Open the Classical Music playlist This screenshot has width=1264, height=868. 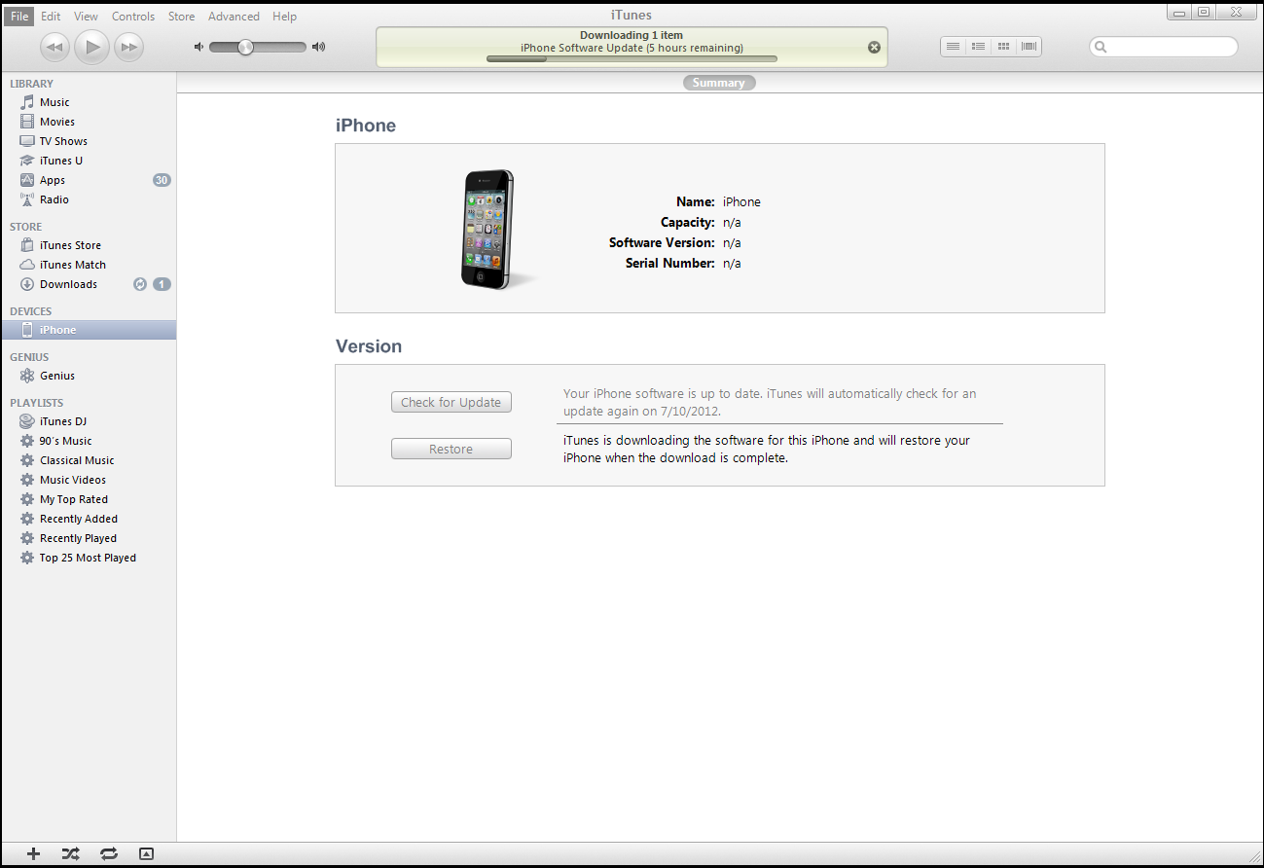tap(89, 460)
